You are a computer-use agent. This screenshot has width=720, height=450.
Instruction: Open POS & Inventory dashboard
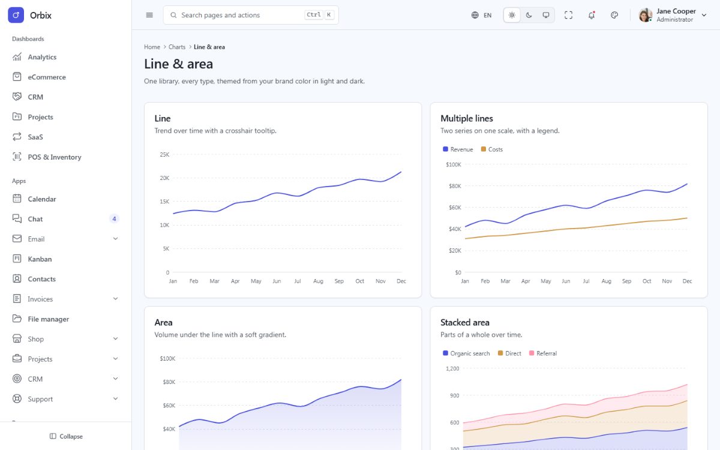[65, 157]
